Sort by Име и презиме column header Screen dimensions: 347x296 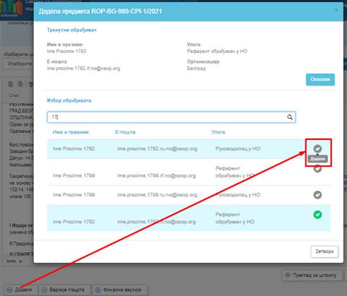pyautogui.click(x=71, y=132)
